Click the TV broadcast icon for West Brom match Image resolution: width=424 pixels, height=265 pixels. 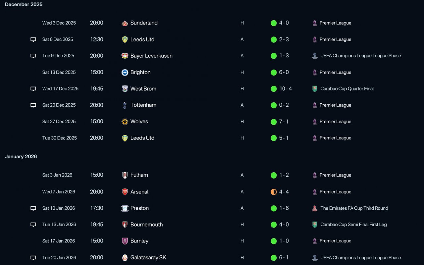click(33, 89)
